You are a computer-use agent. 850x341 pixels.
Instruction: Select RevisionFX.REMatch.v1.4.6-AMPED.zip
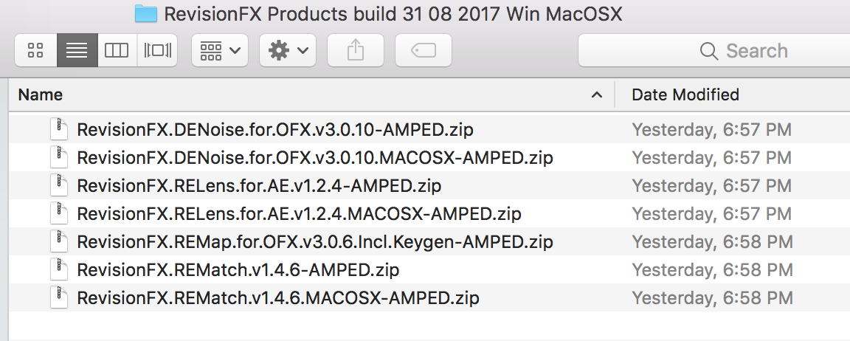pos(238,270)
